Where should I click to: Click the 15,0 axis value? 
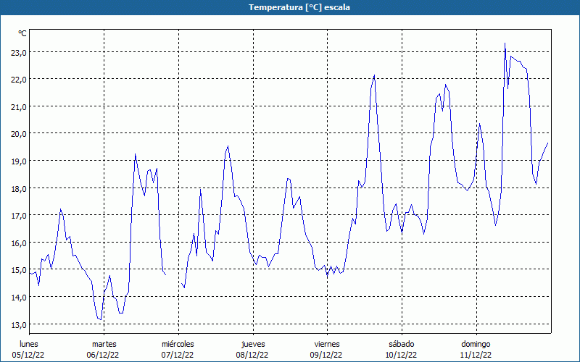click(19, 270)
